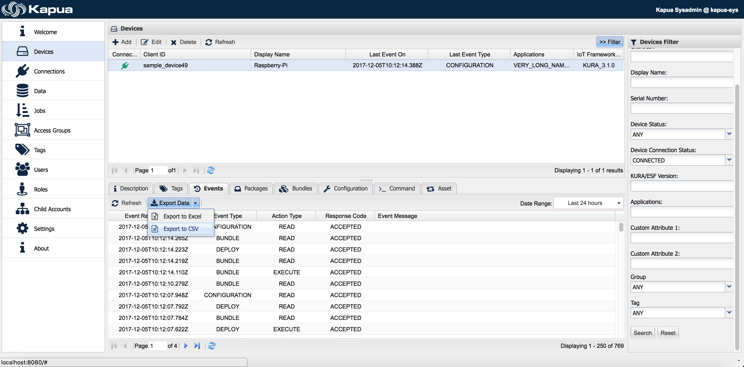The width and height of the screenshot is (744, 367).
Task: Expand the Device Connection Status dropdown
Action: (x=729, y=160)
